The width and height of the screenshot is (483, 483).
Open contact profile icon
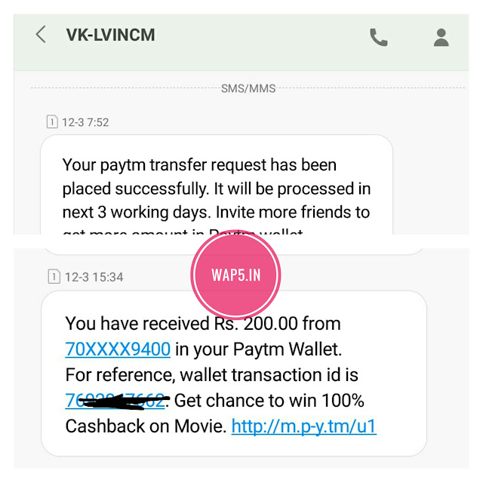tap(441, 37)
